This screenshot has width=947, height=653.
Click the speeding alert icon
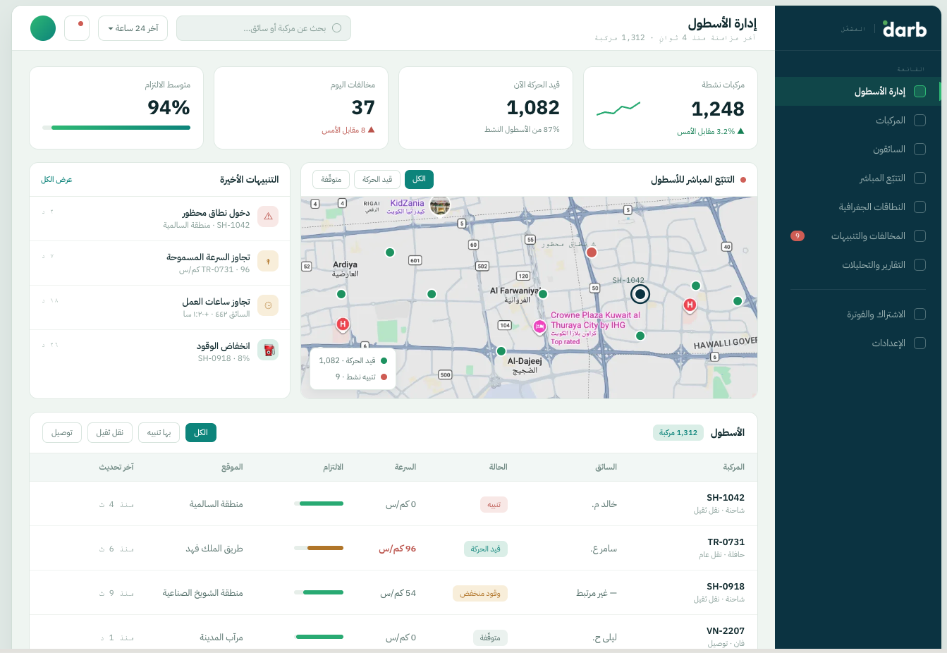[268, 261]
